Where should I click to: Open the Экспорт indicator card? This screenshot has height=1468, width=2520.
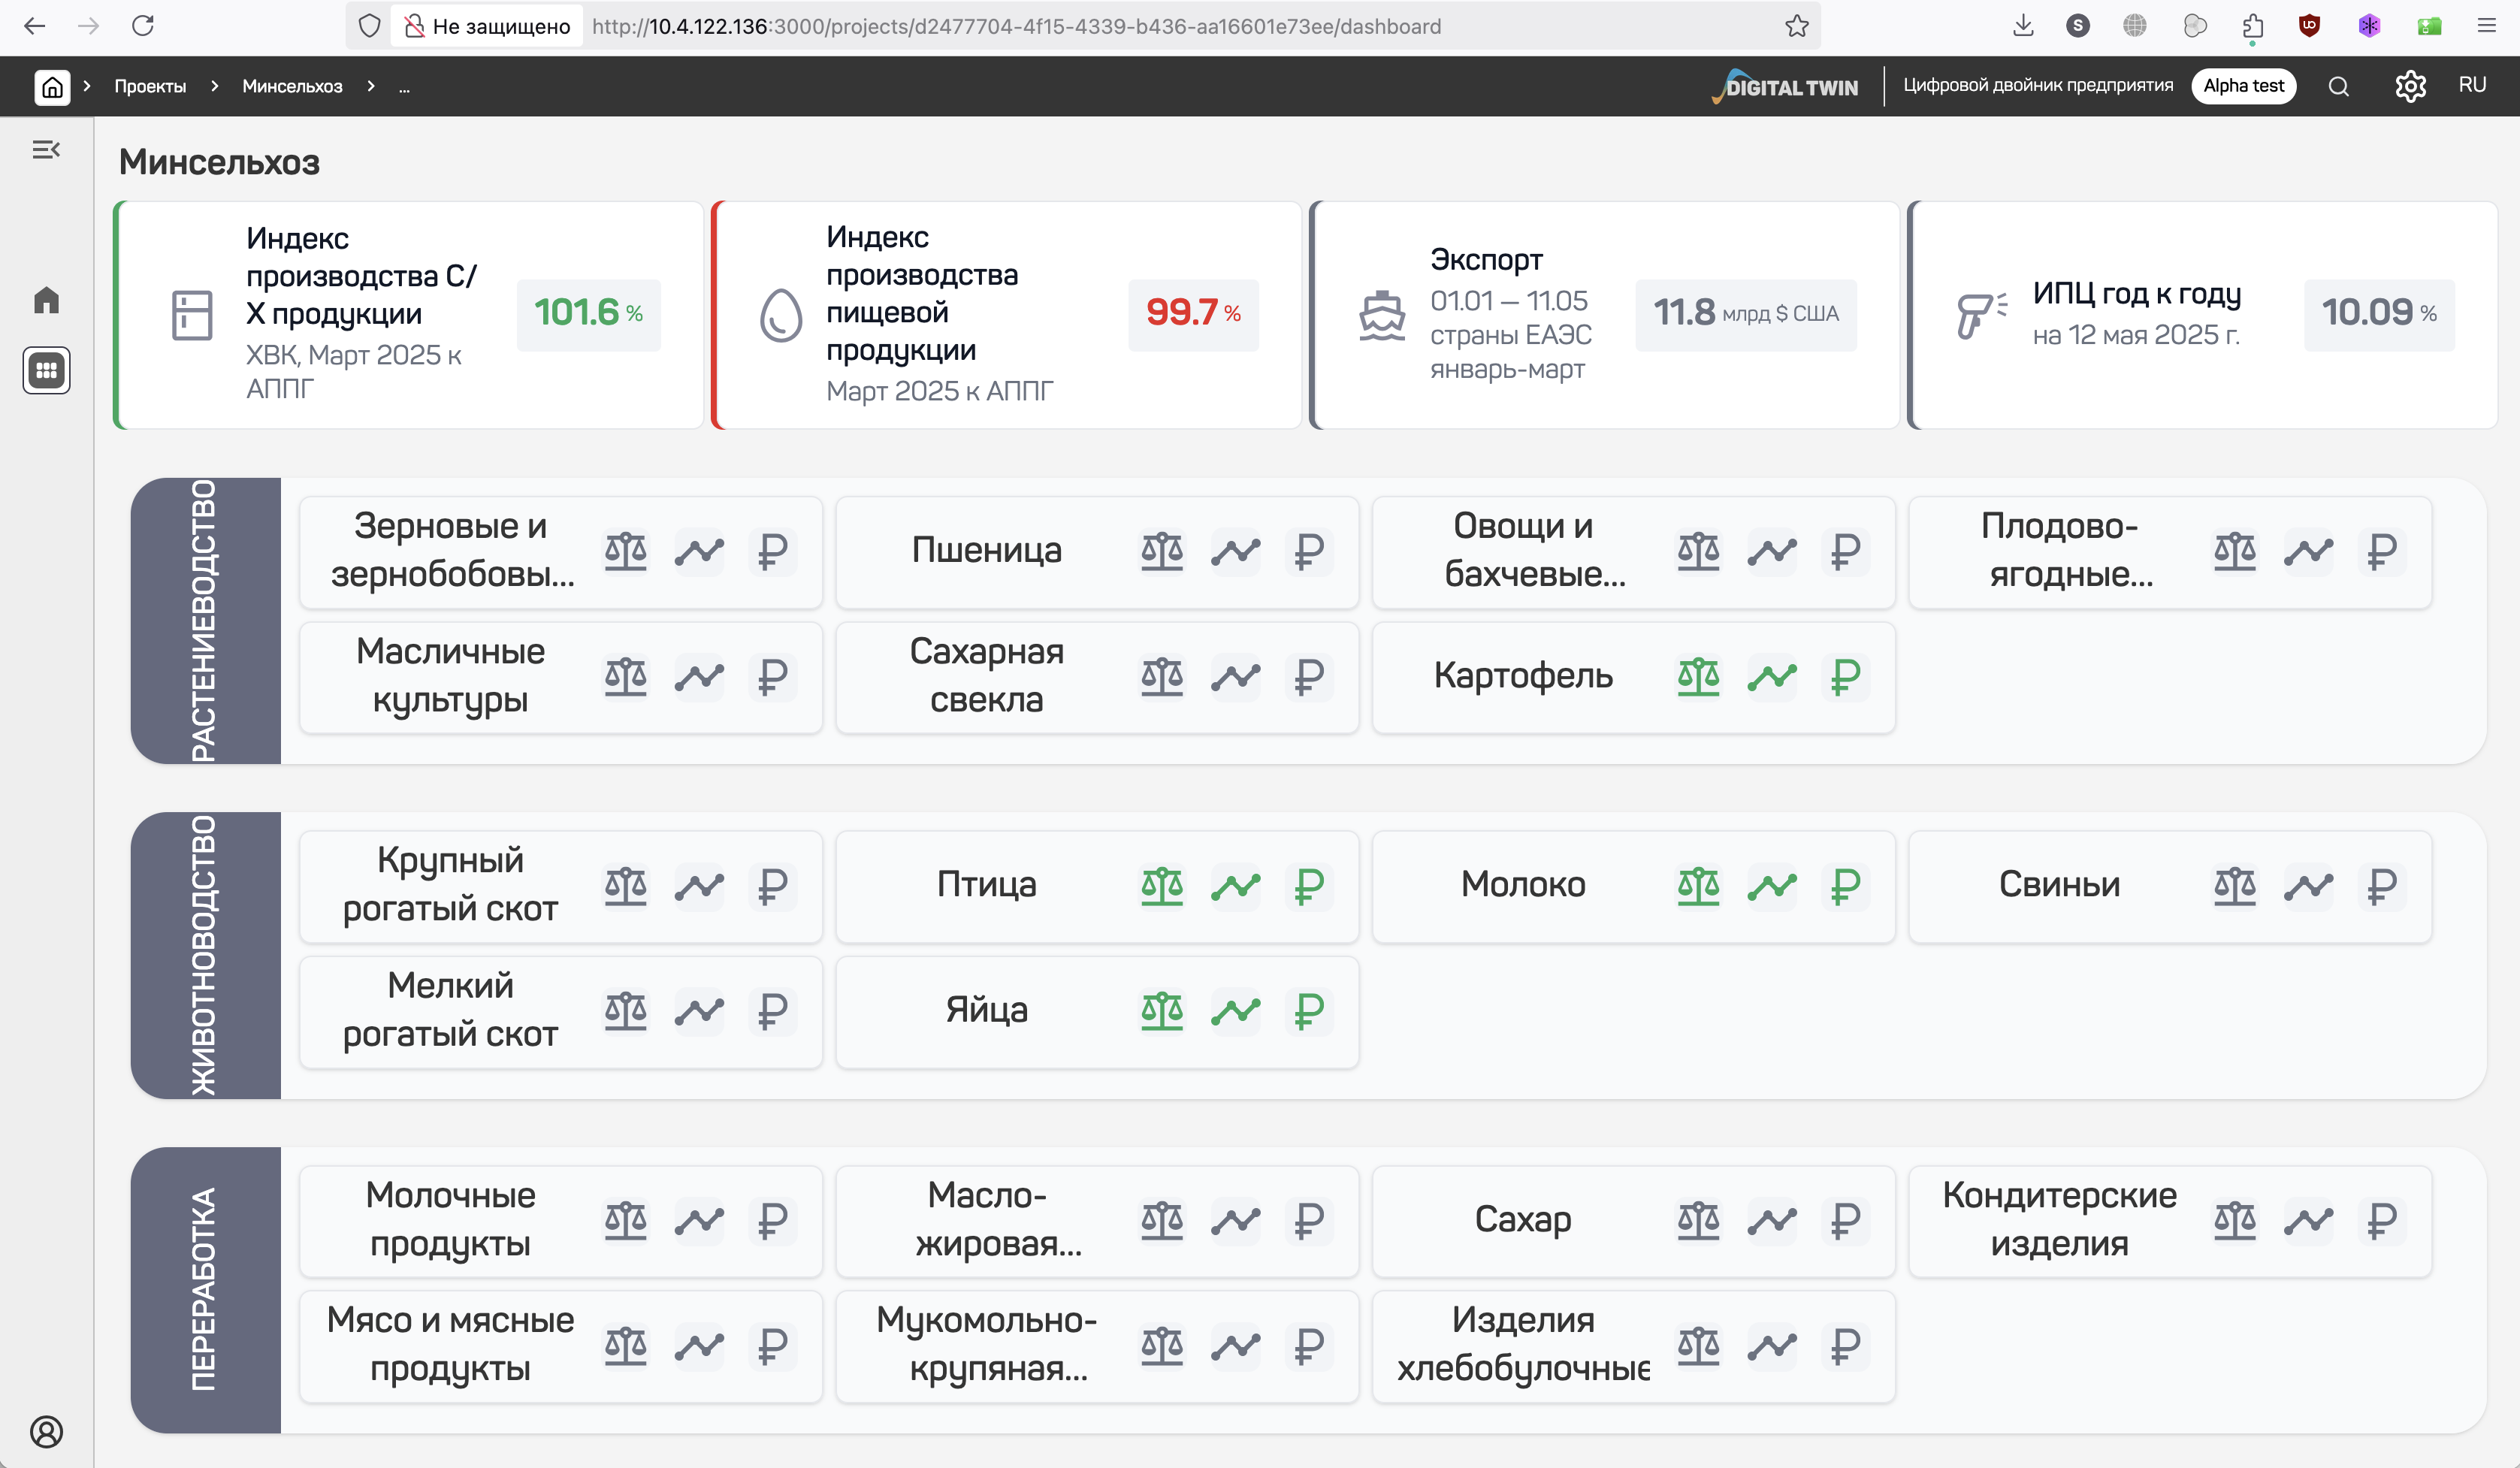[1604, 315]
